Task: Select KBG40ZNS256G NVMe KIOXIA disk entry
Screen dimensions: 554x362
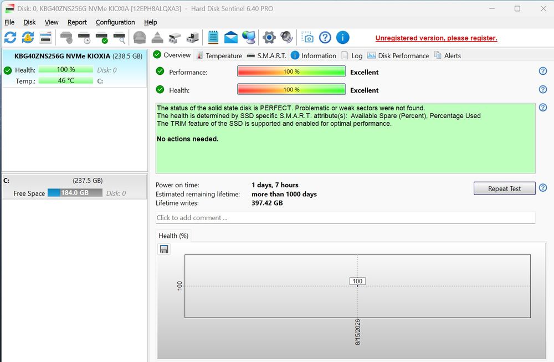Action: point(75,68)
